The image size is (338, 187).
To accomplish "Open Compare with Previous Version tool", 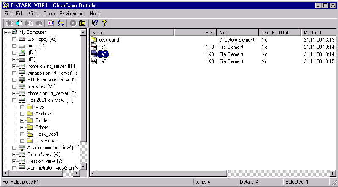I will pyautogui.click(x=51, y=23).
